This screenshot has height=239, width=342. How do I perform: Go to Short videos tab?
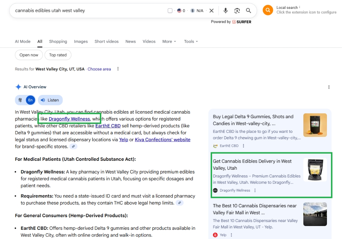(x=106, y=41)
